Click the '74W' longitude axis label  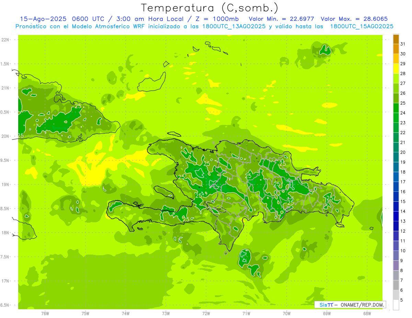(x=125, y=314)
